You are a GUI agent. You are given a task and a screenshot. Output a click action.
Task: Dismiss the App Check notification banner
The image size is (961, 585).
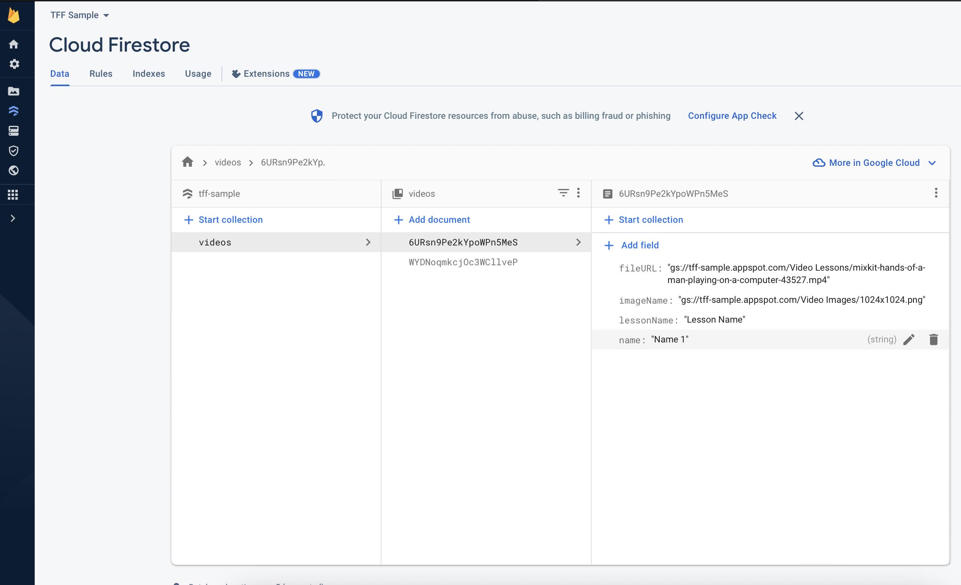coord(799,116)
